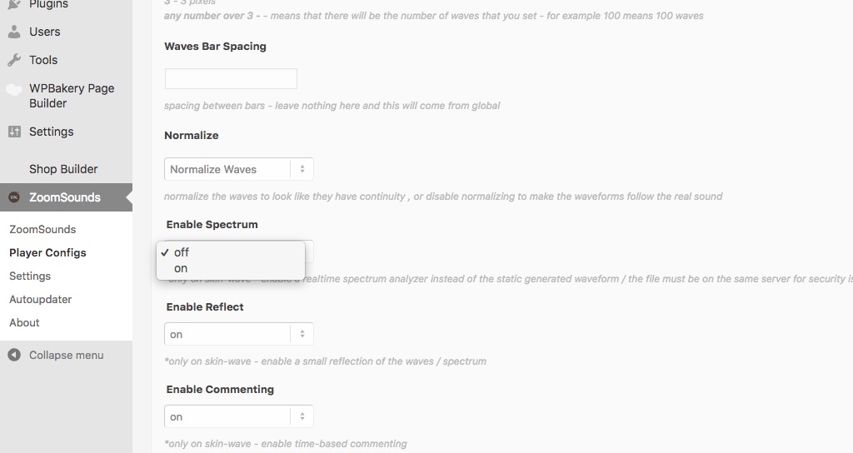The image size is (853, 453).
Task: Click the Waves Bar Spacing input field
Action: (x=231, y=79)
